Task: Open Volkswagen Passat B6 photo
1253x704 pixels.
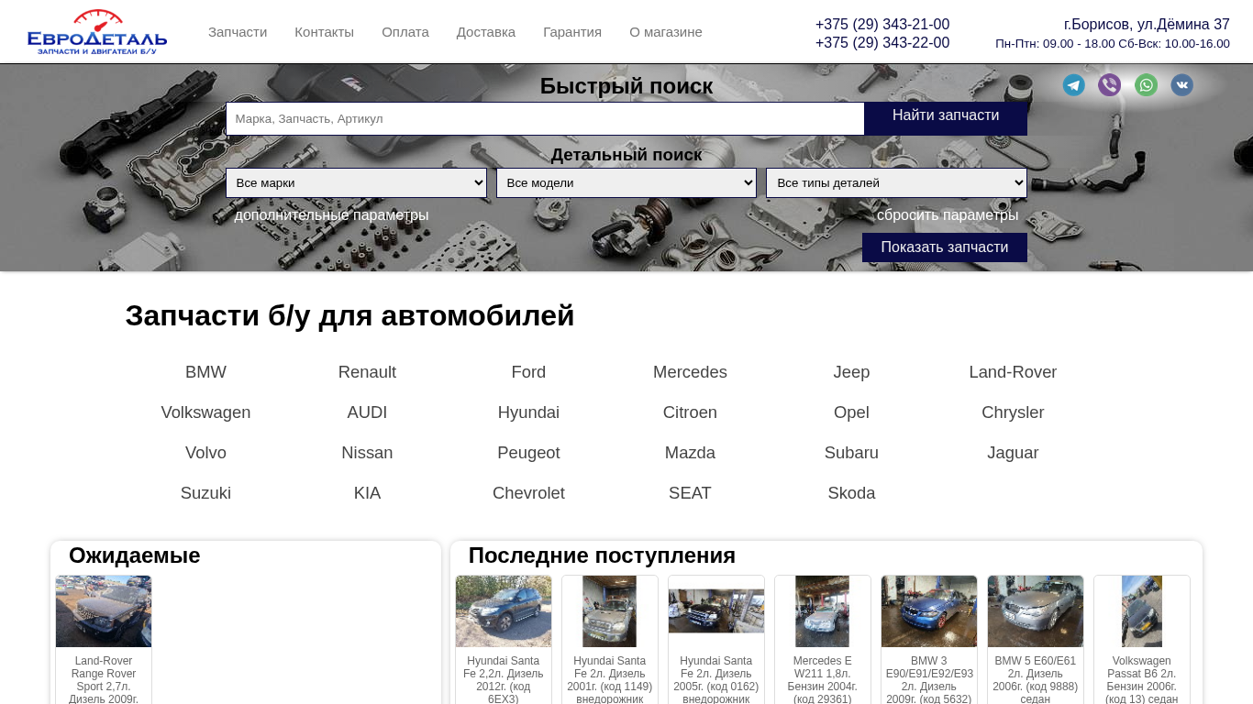Action: click(1142, 611)
